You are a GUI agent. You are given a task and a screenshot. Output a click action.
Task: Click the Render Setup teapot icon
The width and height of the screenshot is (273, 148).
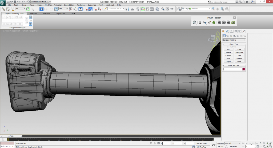coord(163,9)
